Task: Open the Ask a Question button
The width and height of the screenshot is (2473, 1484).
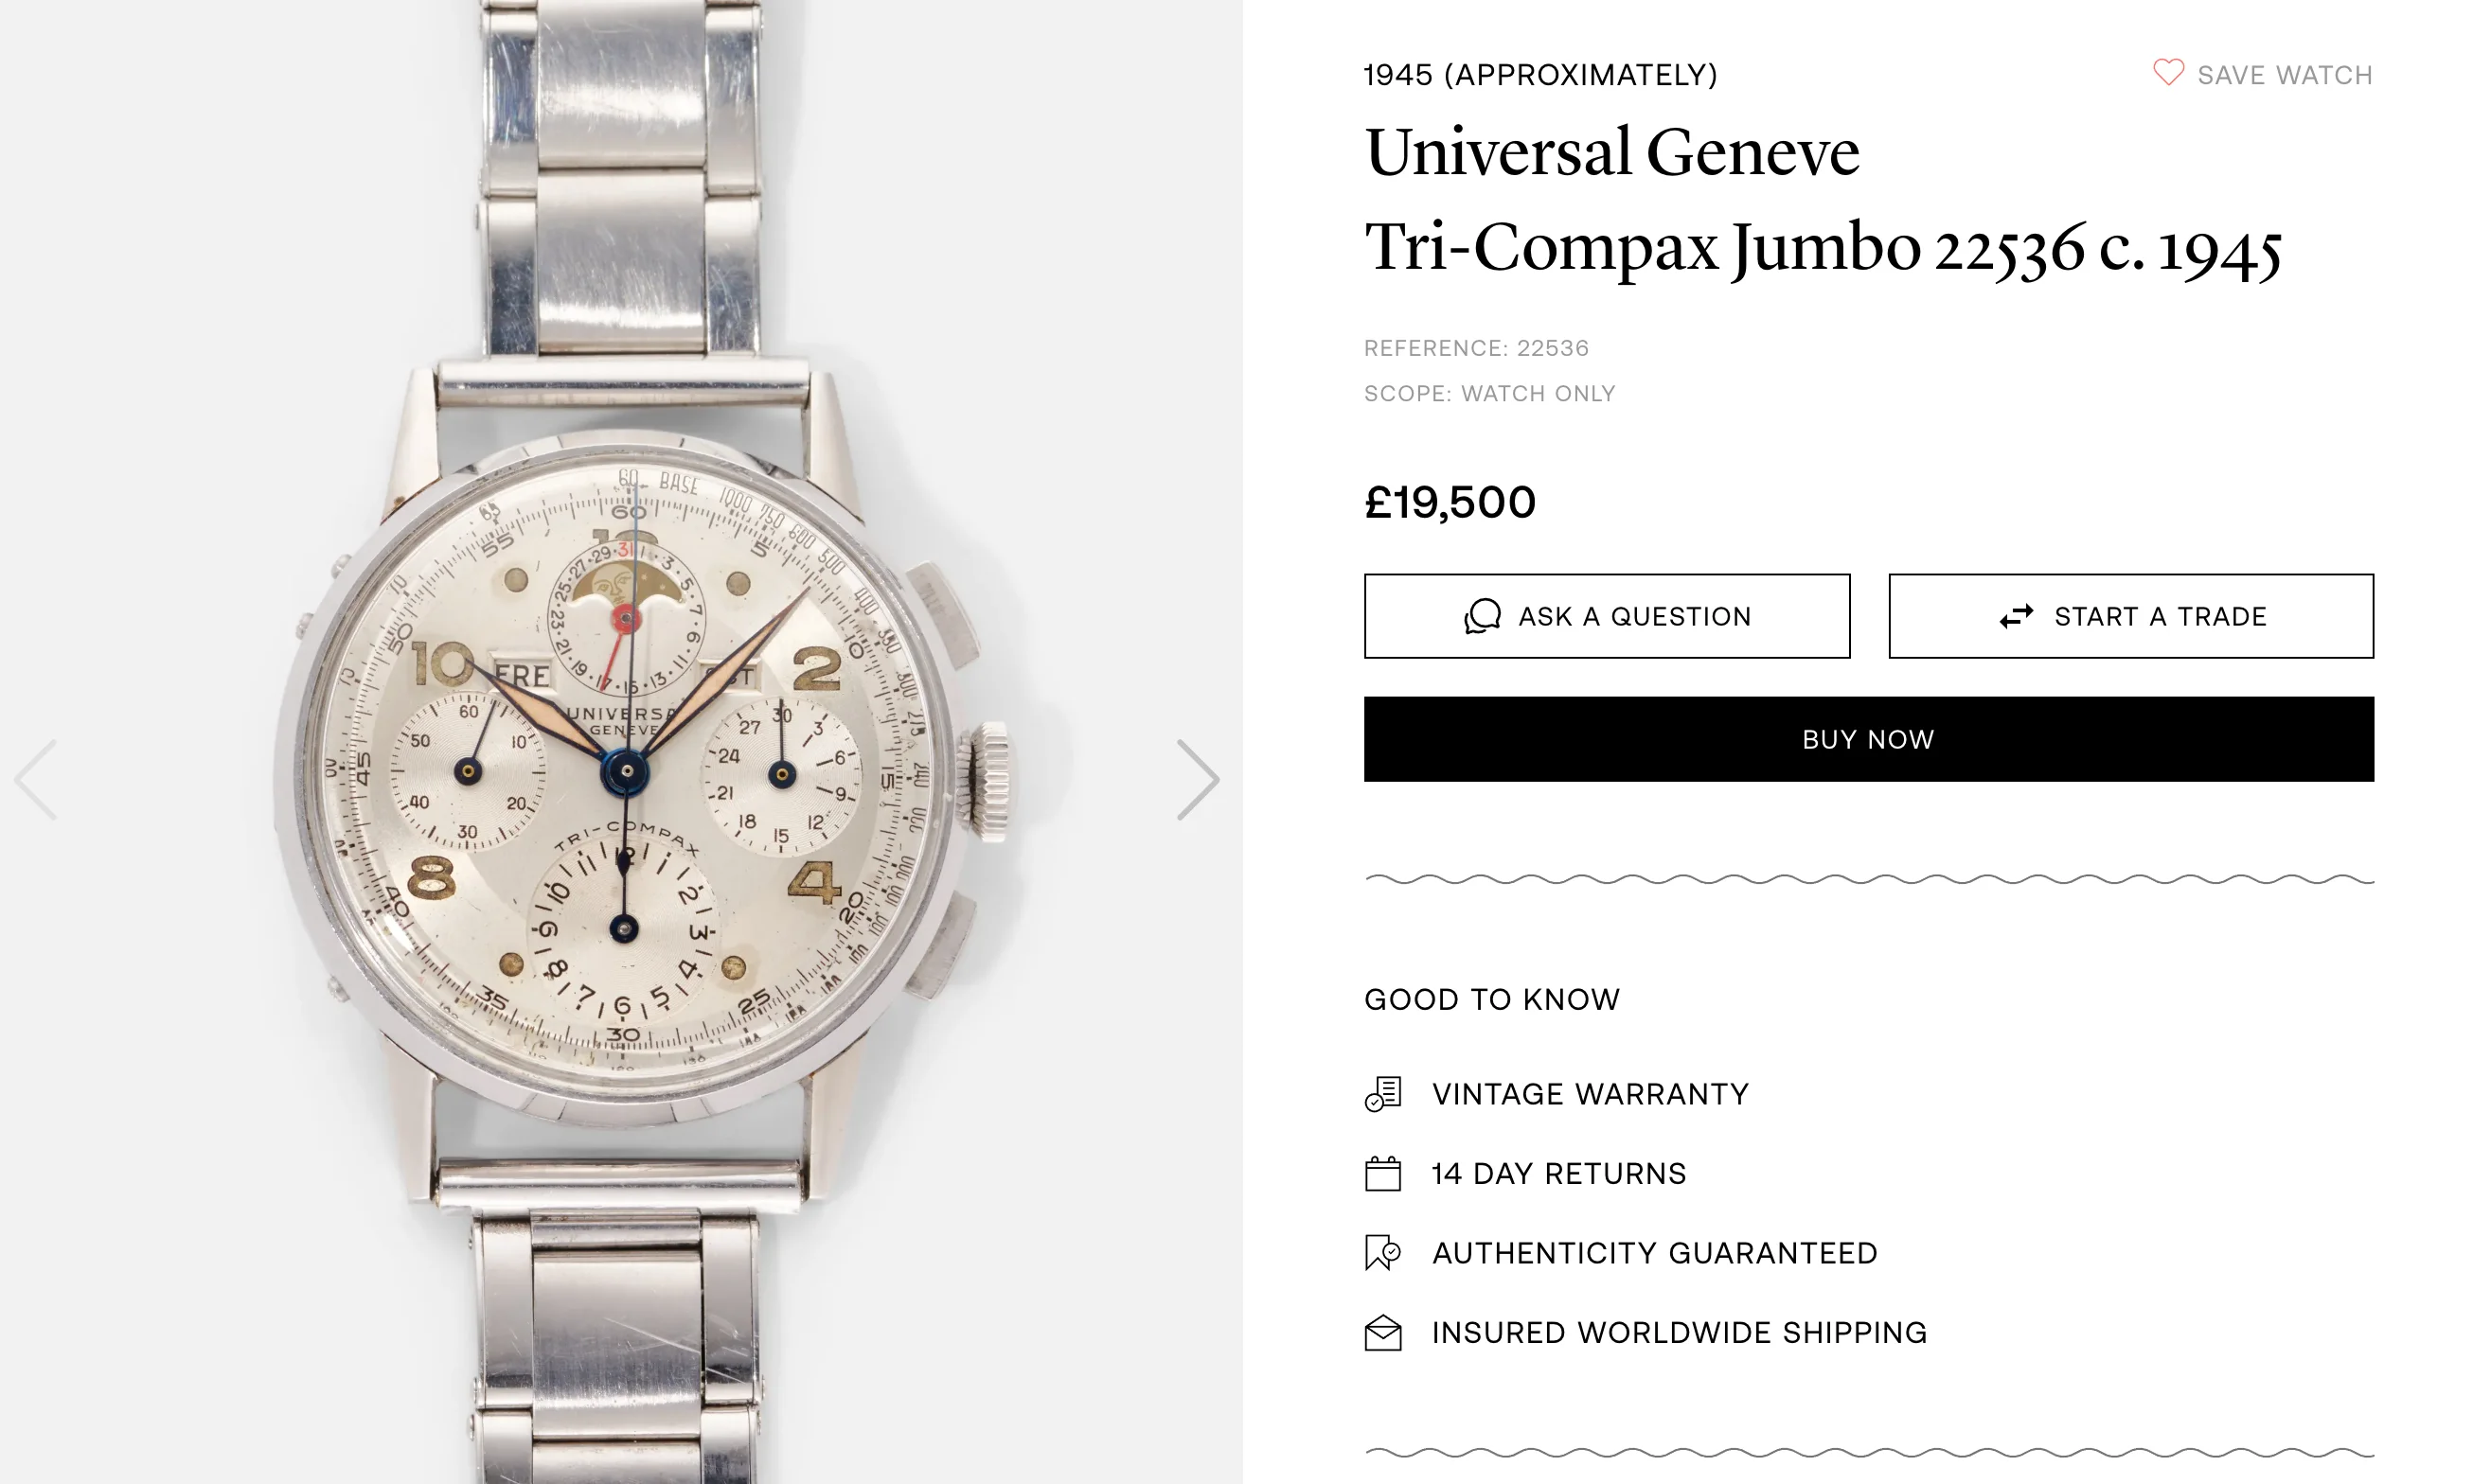Action: pos(1607,616)
